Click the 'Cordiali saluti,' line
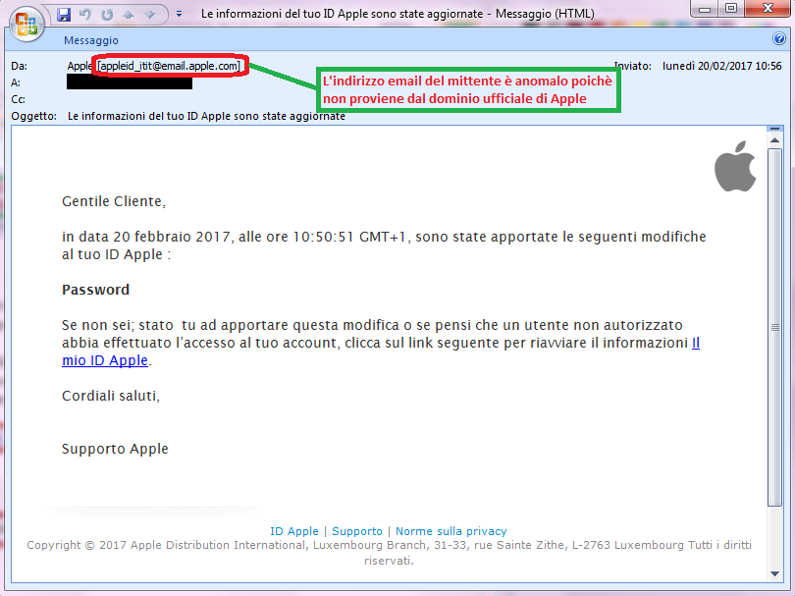The image size is (795, 596). pyautogui.click(x=111, y=396)
